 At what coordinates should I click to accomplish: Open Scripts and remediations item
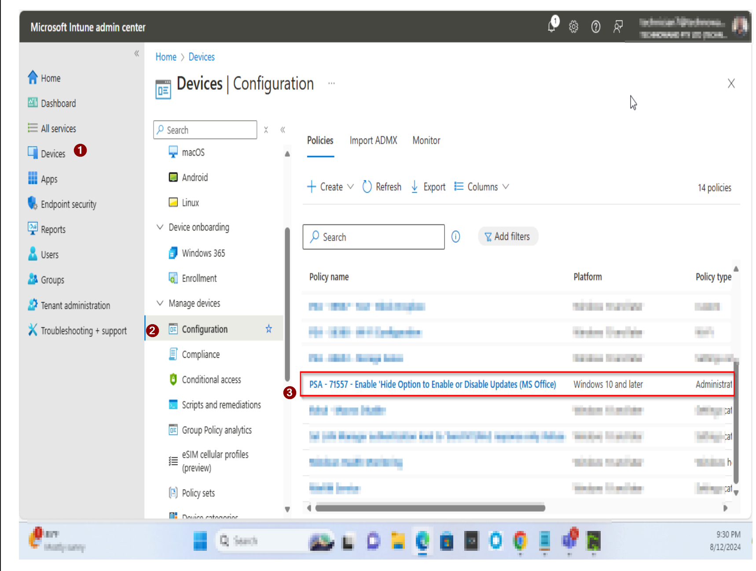[215, 405]
